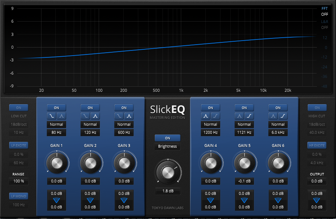This screenshot has height=219, width=336.
Task: Click the blue meter triangle under GAIN 3
Action: [124, 200]
